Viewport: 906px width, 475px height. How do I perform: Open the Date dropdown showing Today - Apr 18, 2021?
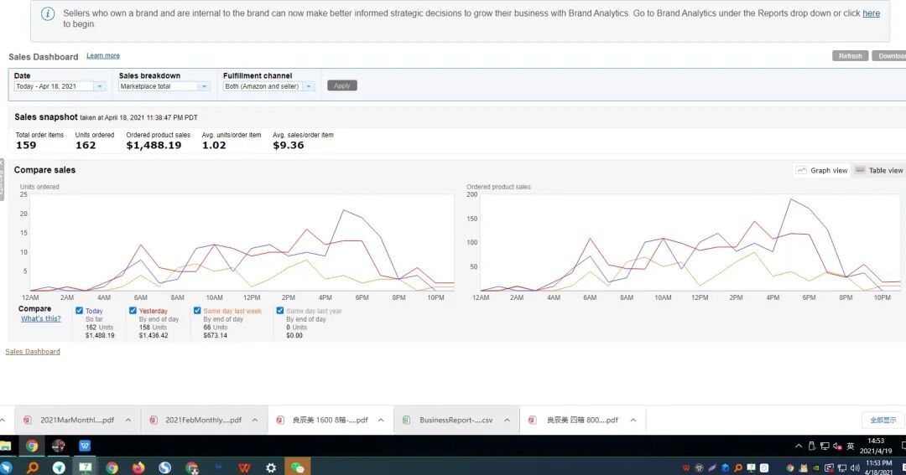click(x=60, y=86)
